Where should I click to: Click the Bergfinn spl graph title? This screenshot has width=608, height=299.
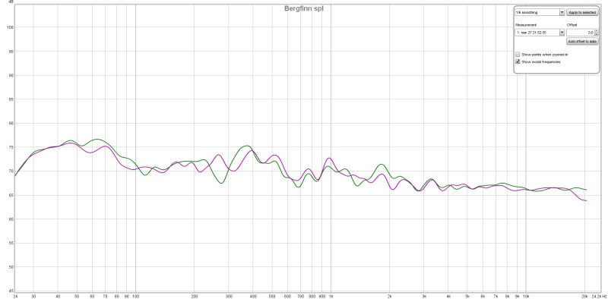303,8
